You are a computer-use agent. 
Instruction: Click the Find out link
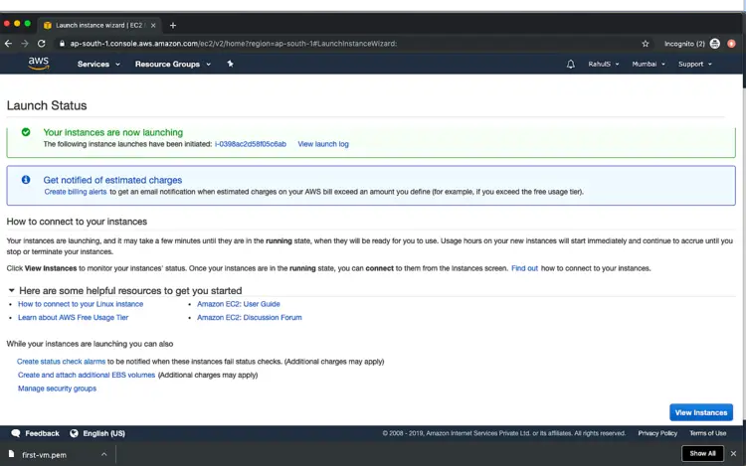click(x=524, y=268)
